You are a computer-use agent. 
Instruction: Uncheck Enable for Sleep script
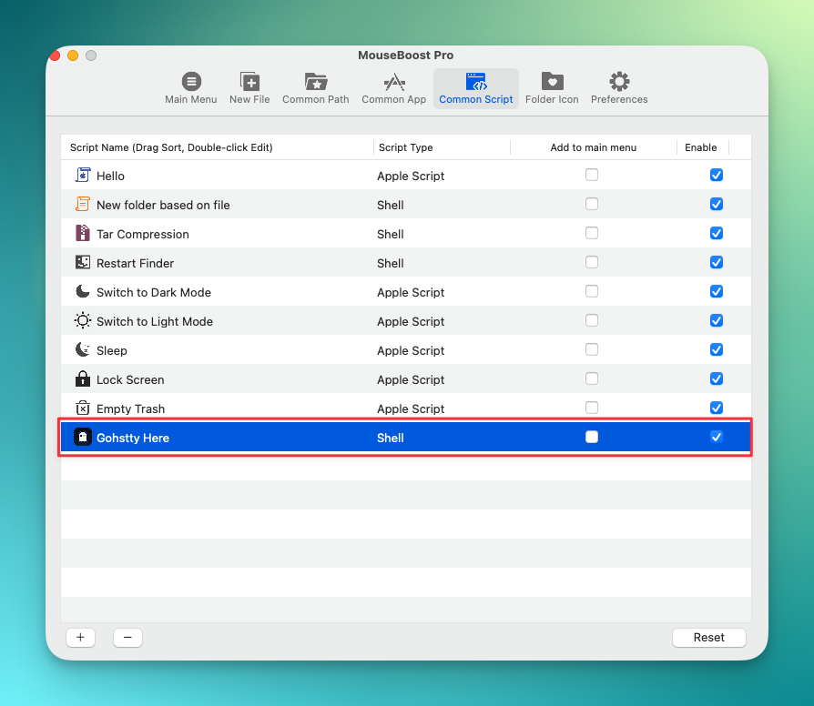click(717, 349)
